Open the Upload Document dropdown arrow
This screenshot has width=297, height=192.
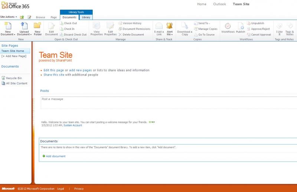(31, 34)
